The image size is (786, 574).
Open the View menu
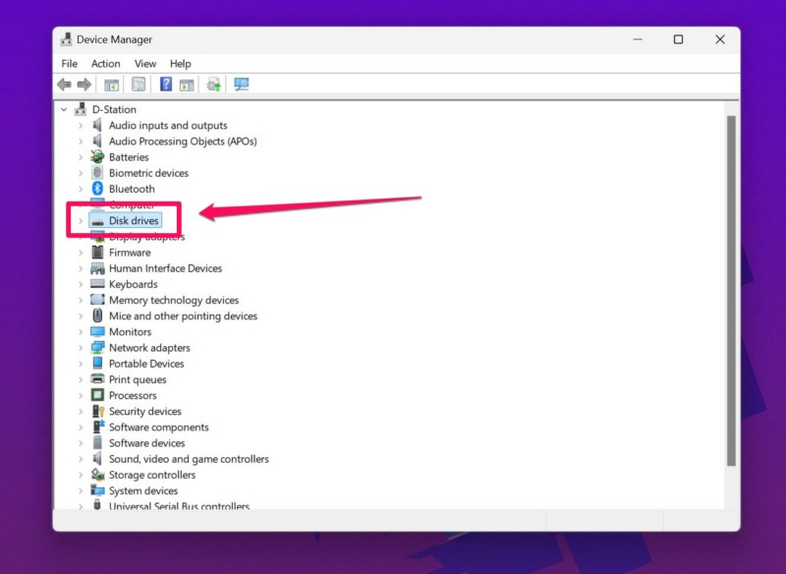point(145,64)
